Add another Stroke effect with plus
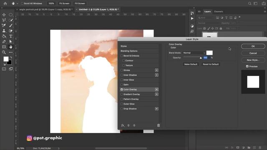267x150 pixels. pos(156,70)
